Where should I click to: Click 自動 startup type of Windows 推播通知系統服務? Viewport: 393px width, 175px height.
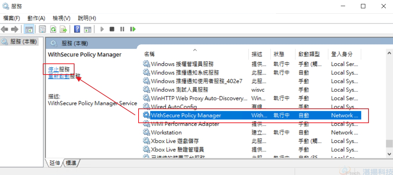(304, 73)
